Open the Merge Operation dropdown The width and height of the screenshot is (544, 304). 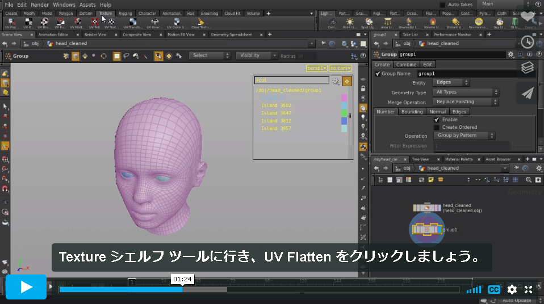tap(465, 102)
